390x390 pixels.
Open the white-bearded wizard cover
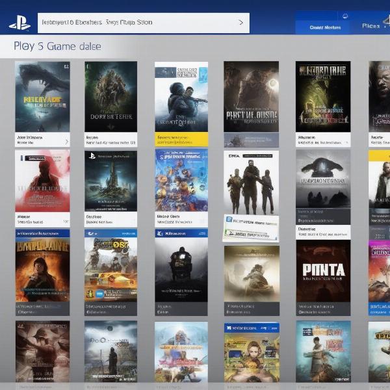181,352
